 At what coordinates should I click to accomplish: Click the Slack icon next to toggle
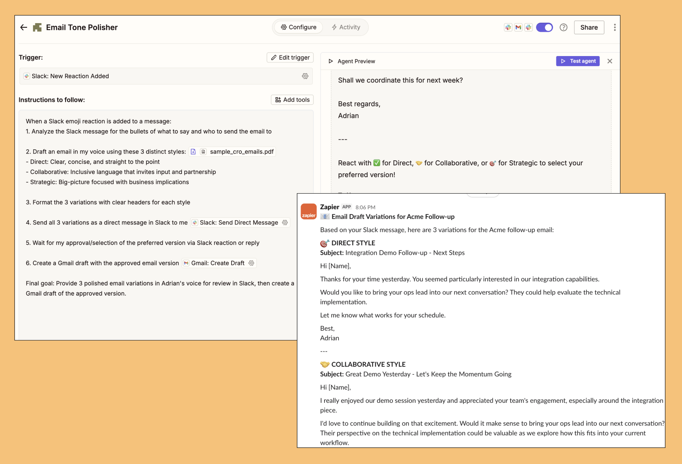[x=529, y=27]
